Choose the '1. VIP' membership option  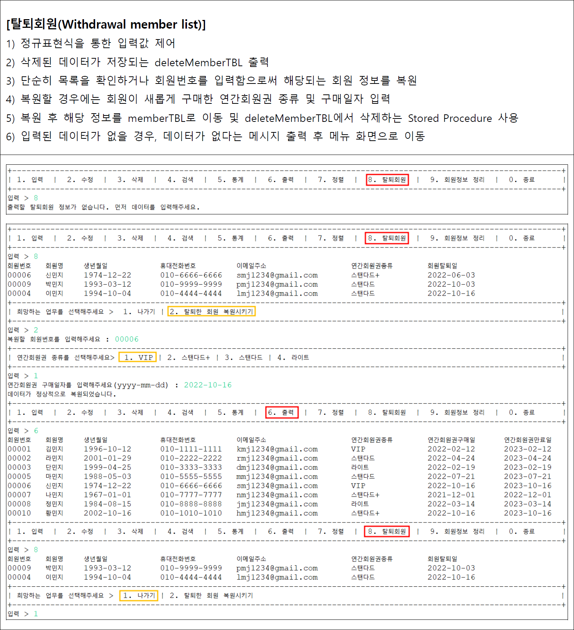point(138,357)
